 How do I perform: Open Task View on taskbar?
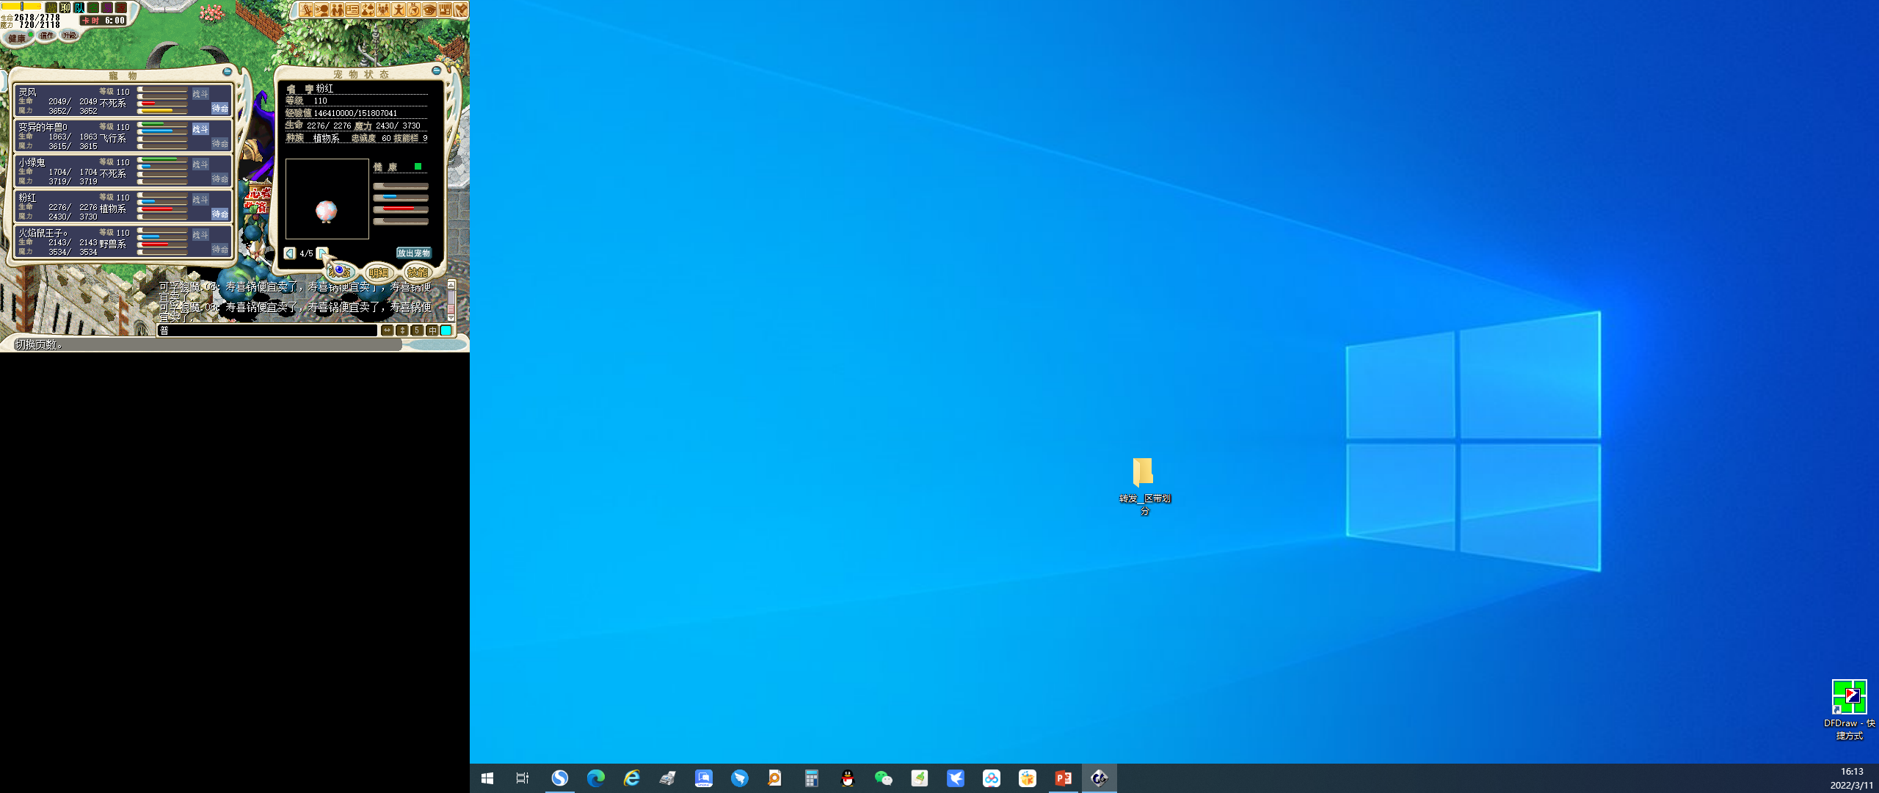pos(523,778)
